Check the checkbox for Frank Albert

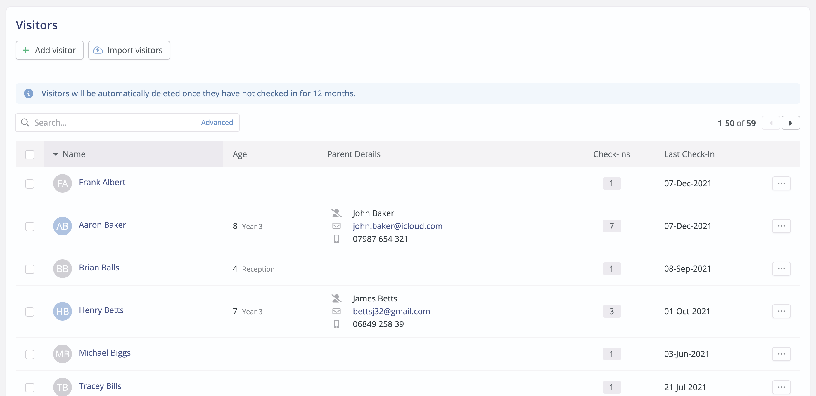(x=30, y=184)
